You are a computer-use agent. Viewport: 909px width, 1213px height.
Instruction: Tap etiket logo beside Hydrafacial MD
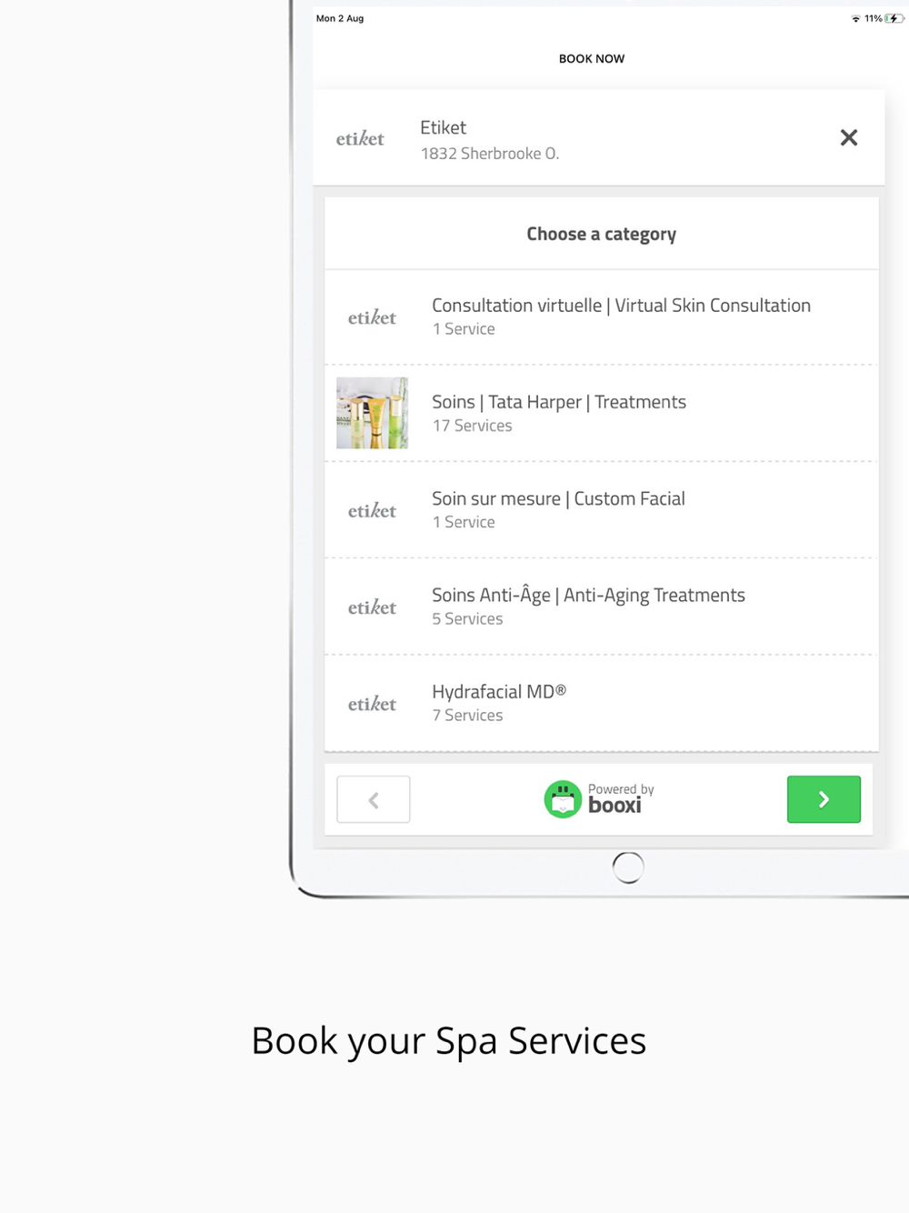[x=372, y=703]
